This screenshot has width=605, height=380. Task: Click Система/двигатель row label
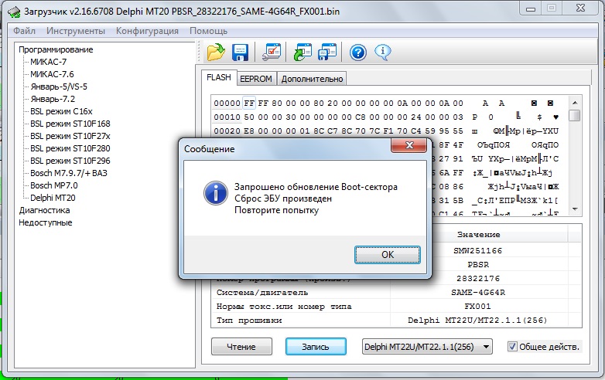(x=262, y=292)
